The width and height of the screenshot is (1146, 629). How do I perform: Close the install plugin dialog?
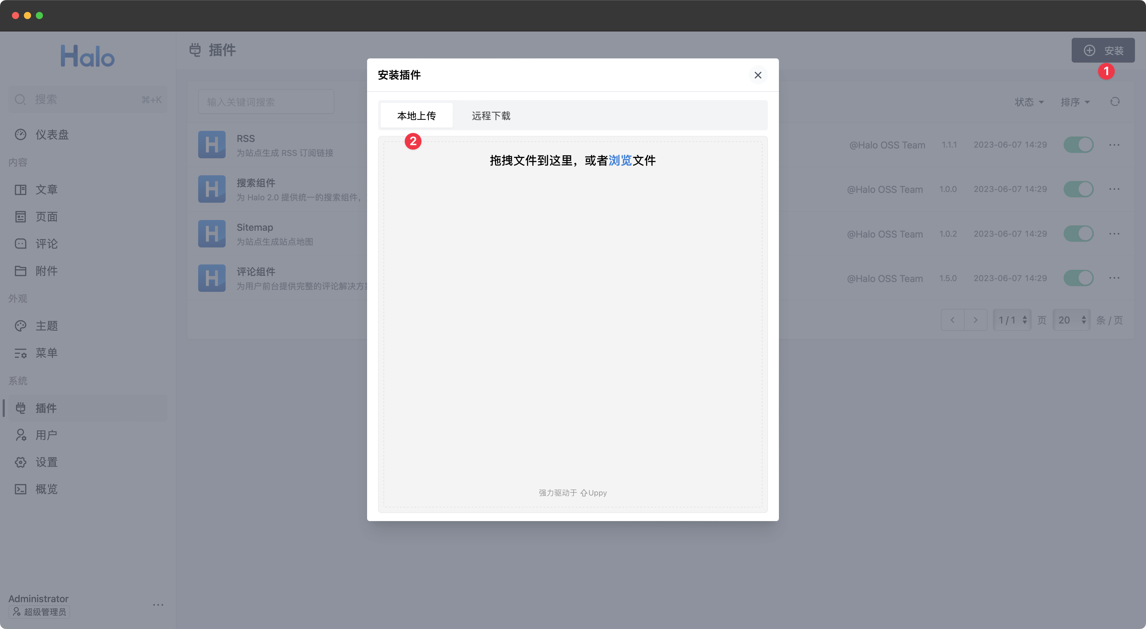[x=758, y=75]
